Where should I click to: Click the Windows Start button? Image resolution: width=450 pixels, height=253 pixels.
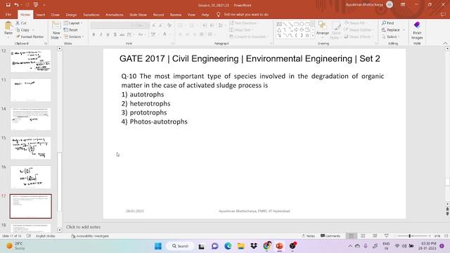pyautogui.click(x=158, y=246)
